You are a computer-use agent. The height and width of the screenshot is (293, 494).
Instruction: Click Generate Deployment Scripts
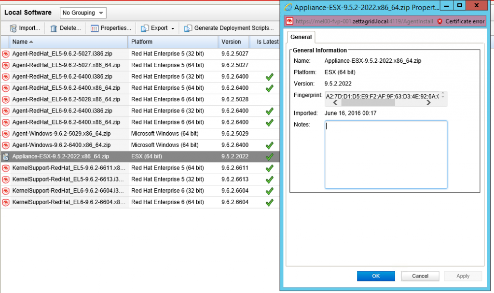click(229, 28)
